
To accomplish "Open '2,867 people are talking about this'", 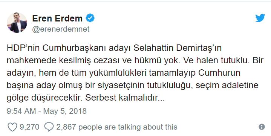I will [x=117, y=127].
